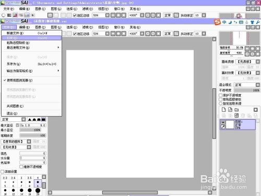
Task: Adjust layer 不透明度 opacity slider
Action: pyautogui.click(x=247, y=90)
